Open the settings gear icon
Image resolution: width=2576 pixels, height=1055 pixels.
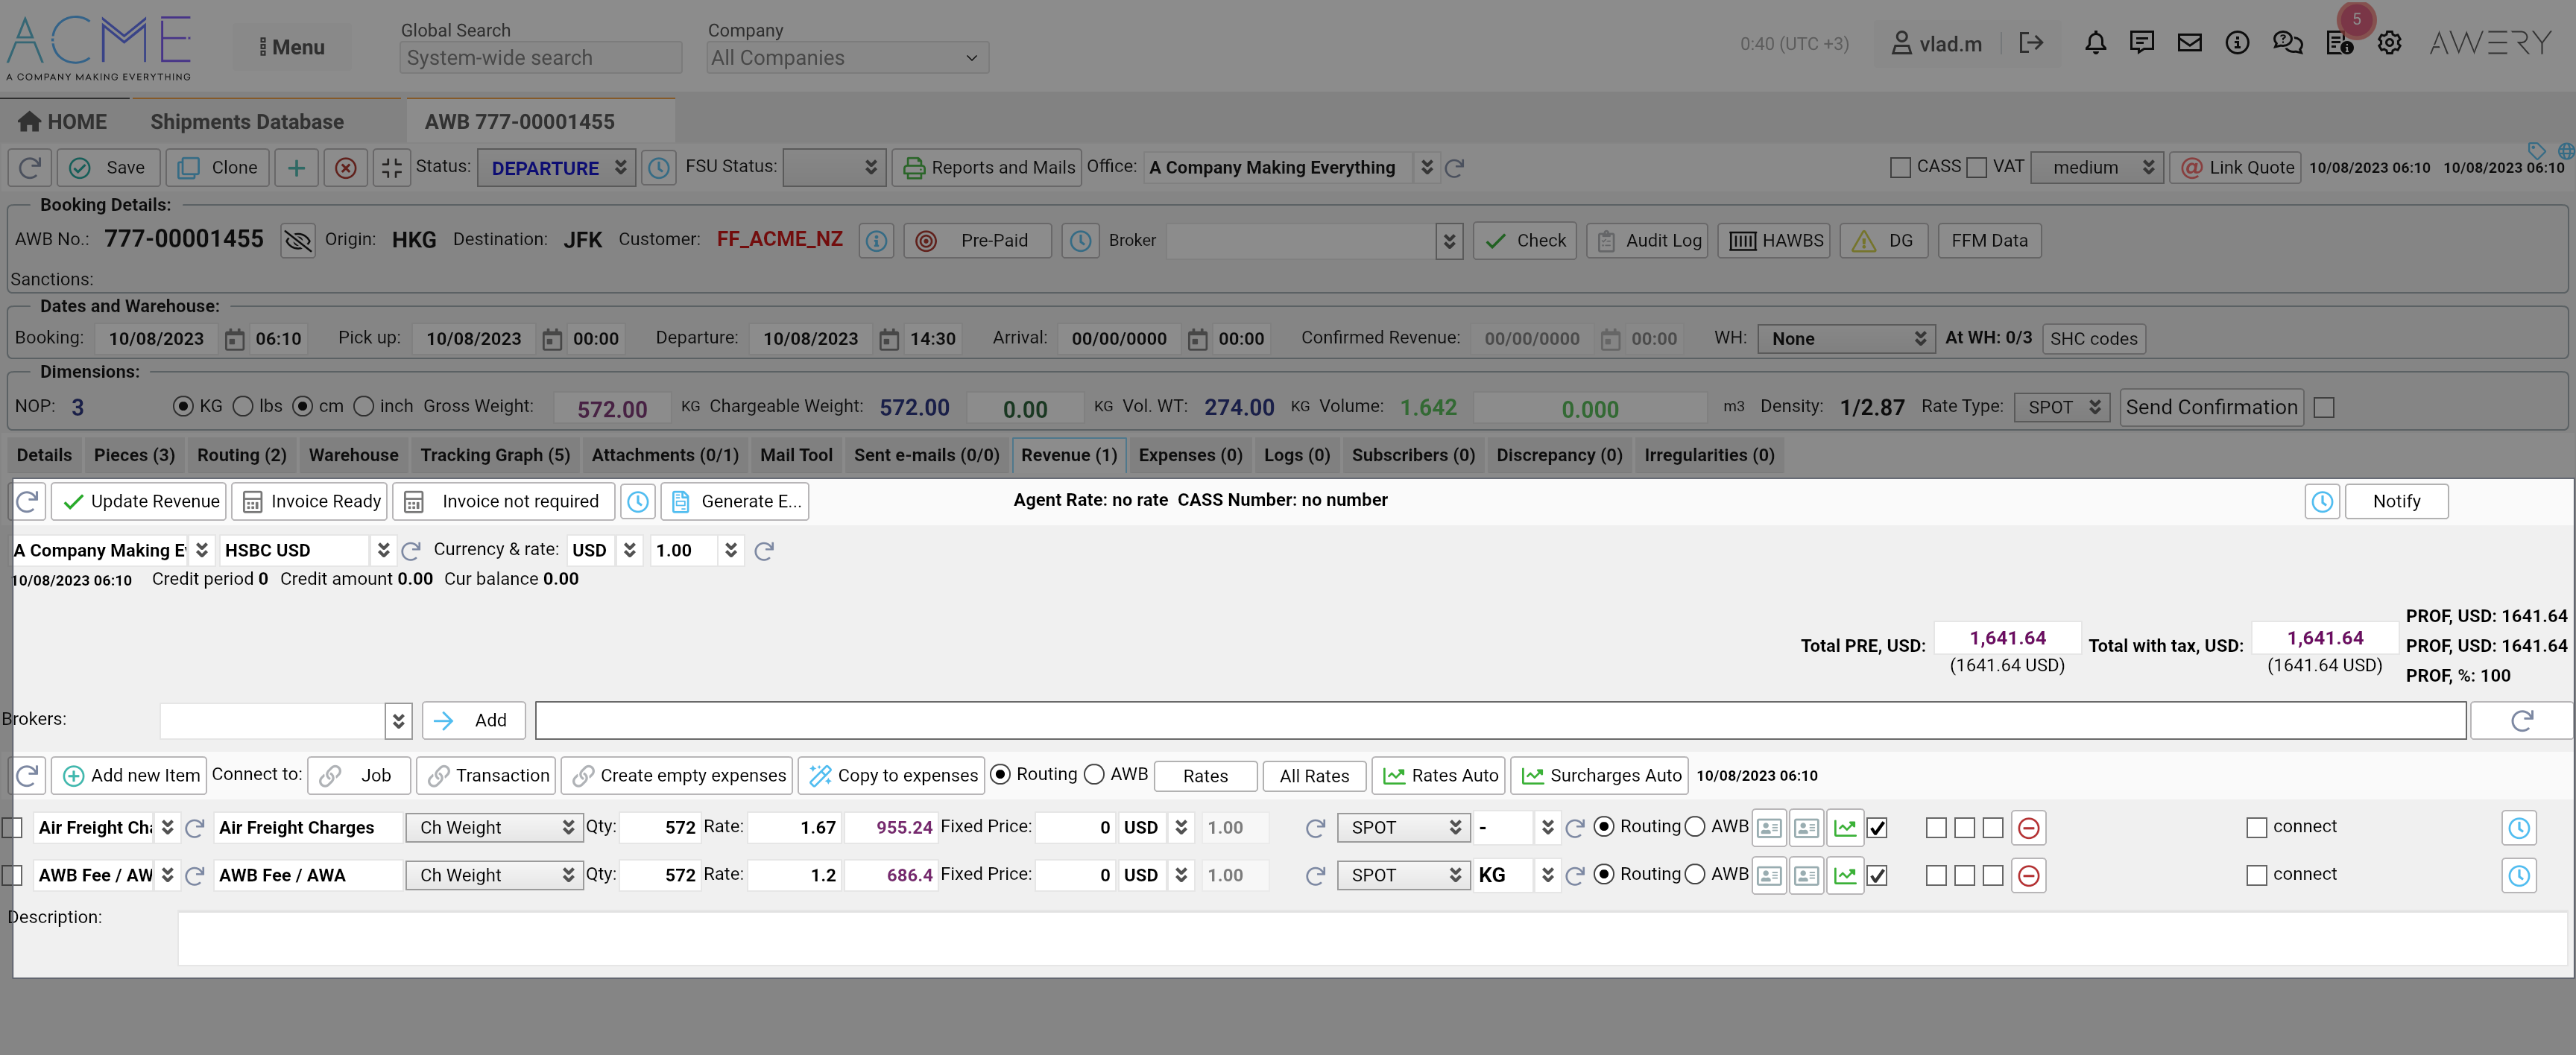coord(2389,43)
